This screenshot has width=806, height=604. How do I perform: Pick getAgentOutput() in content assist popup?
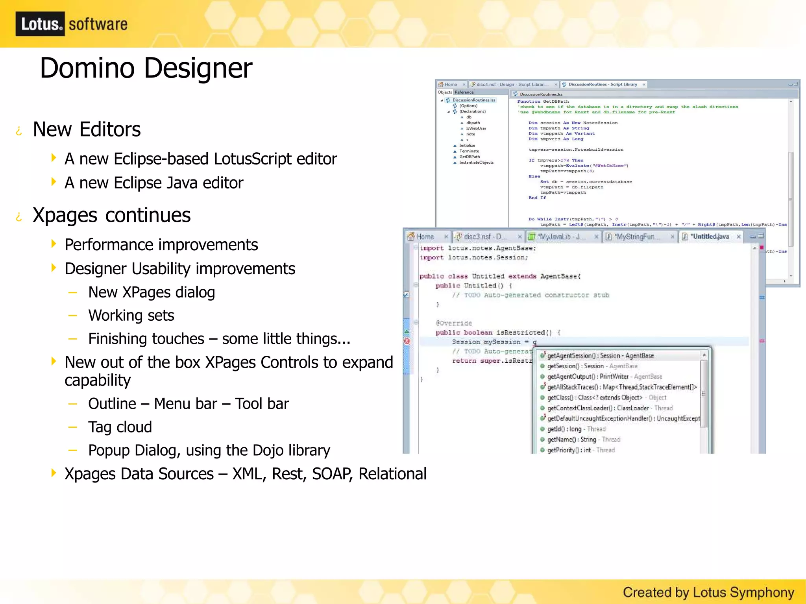click(588, 377)
